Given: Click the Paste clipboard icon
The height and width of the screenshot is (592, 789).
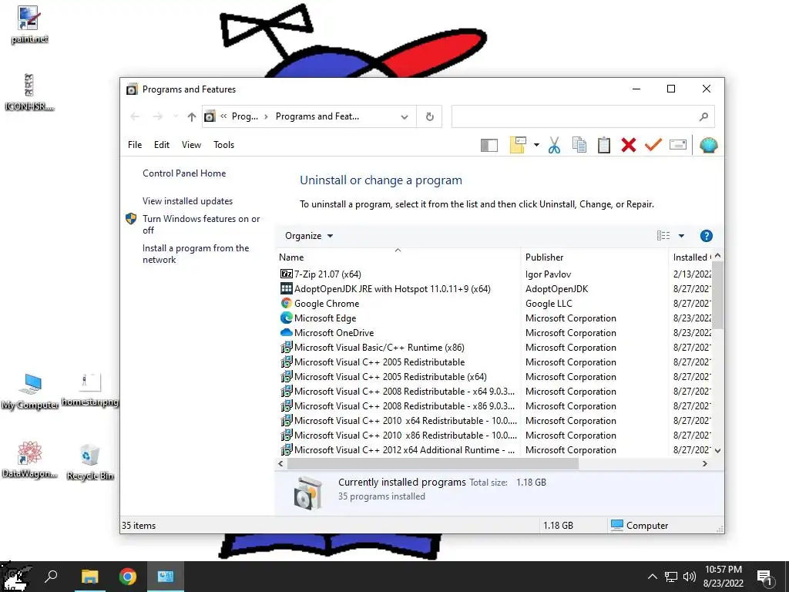Looking at the screenshot, I should pyautogui.click(x=604, y=145).
